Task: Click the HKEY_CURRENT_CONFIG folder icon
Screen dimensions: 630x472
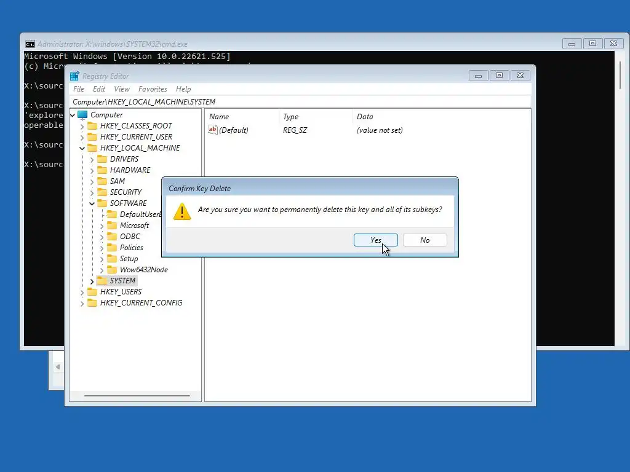Action: [92, 302]
